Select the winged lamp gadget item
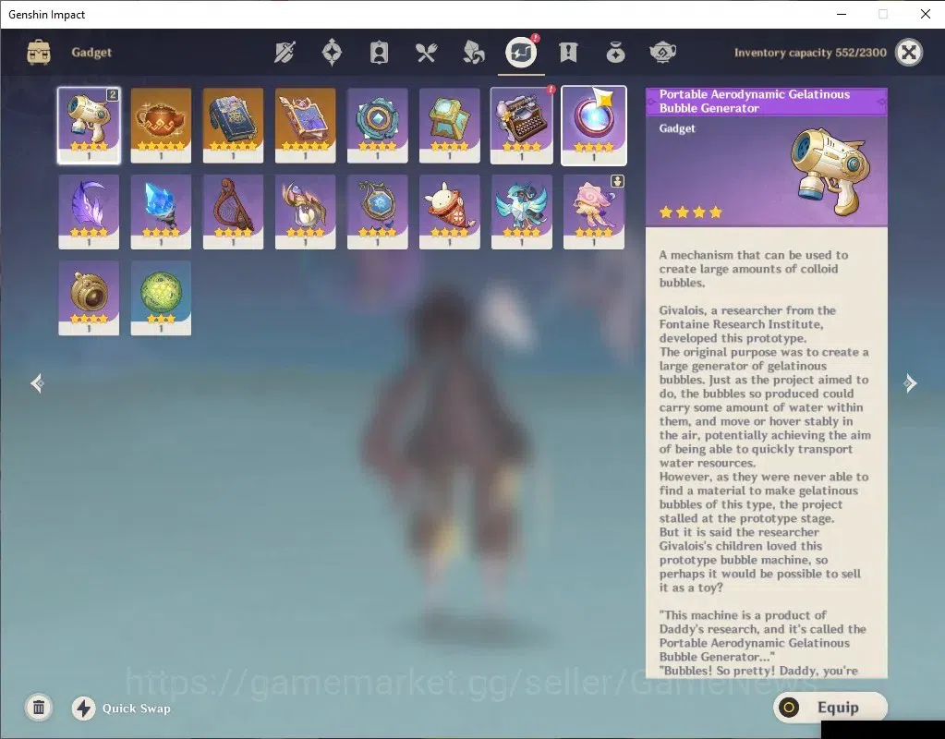This screenshot has width=945, height=739. click(305, 212)
